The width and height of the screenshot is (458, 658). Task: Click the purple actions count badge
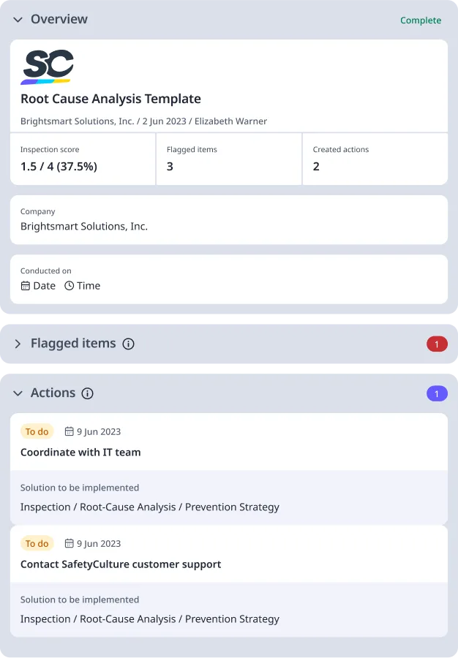click(437, 393)
